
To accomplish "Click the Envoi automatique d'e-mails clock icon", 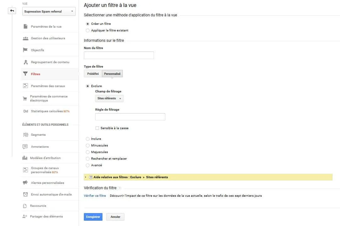I will (25, 194).
